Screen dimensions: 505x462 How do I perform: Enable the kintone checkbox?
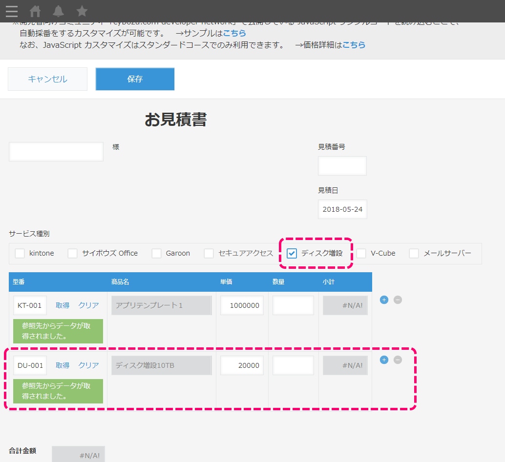point(20,253)
